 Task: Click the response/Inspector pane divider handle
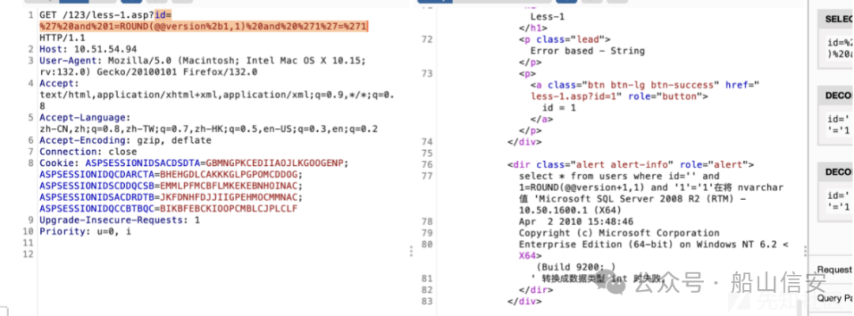click(805, 250)
